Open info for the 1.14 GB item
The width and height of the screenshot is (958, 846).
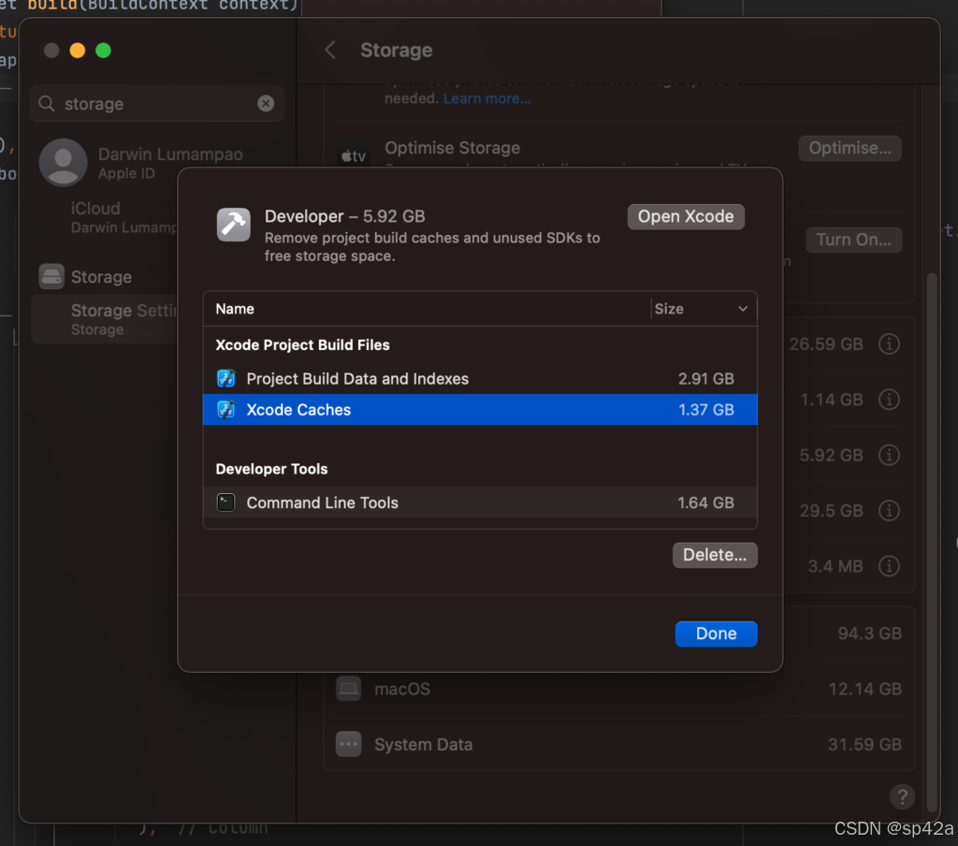pos(889,400)
